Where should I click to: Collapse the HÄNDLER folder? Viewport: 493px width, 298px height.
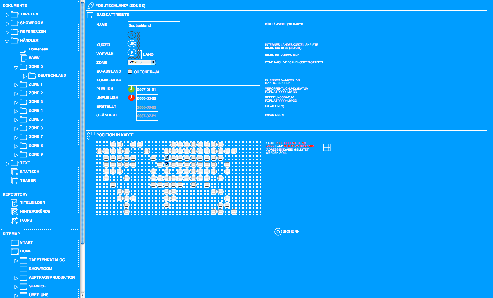click(x=7, y=41)
